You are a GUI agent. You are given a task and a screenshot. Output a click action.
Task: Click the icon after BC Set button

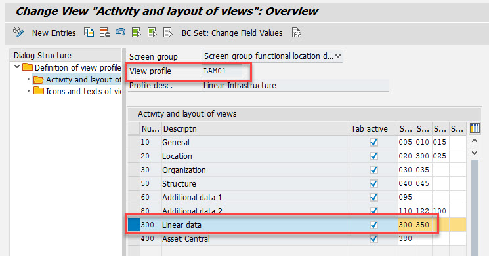[x=296, y=33]
